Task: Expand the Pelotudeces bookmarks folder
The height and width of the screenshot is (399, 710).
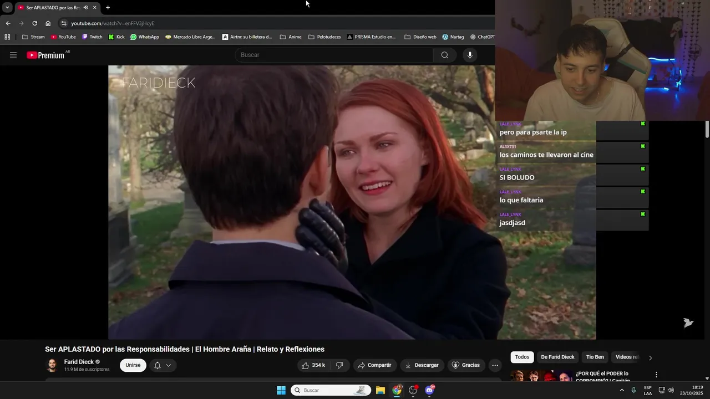Action: point(324,37)
